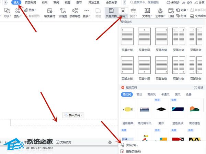Viewport: 206px width, 154px height.
Task: Show more ribbon tabs with right chevron
Action: click(125, 2)
